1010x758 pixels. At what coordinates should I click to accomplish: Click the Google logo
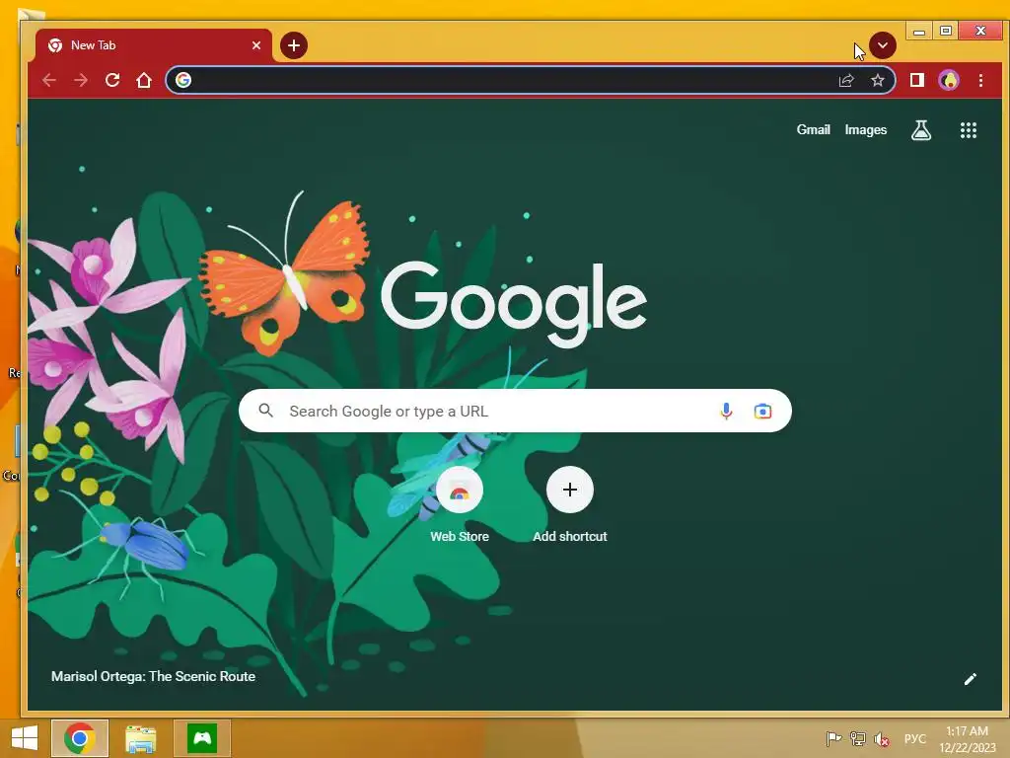(513, 303)
